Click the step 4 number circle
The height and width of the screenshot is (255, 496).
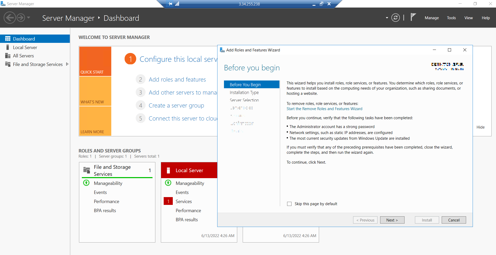pos(141,105)
